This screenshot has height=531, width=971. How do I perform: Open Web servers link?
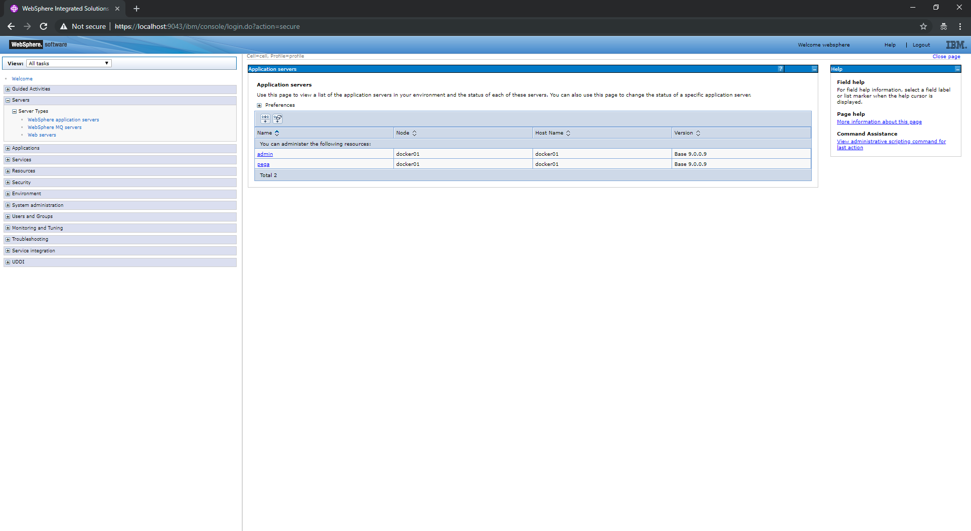pos(42,135)
